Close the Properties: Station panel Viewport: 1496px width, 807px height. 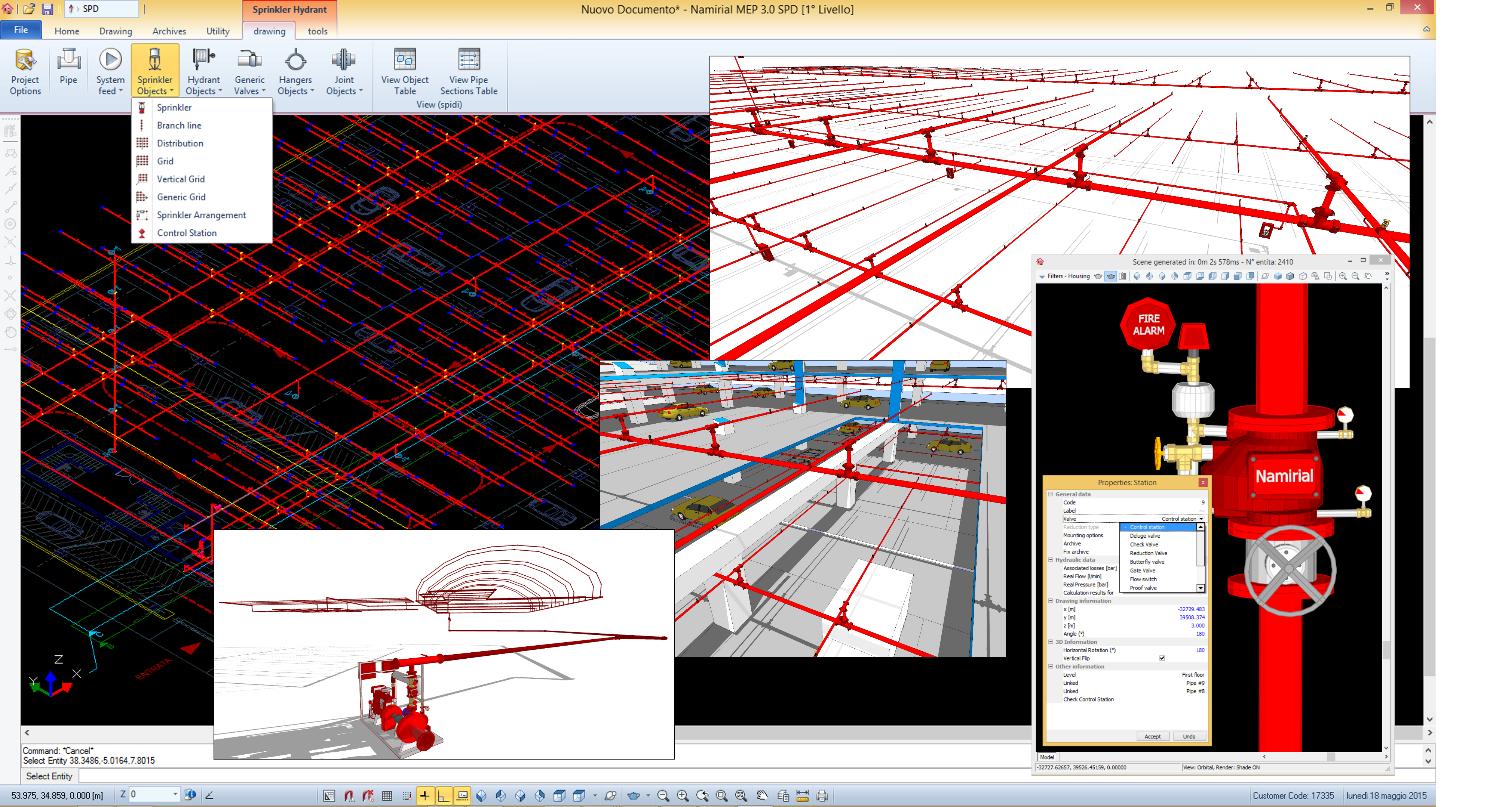click(1203, 482)
